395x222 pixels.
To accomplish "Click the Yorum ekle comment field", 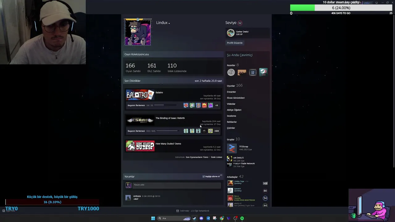I will (x=177, y=185).
